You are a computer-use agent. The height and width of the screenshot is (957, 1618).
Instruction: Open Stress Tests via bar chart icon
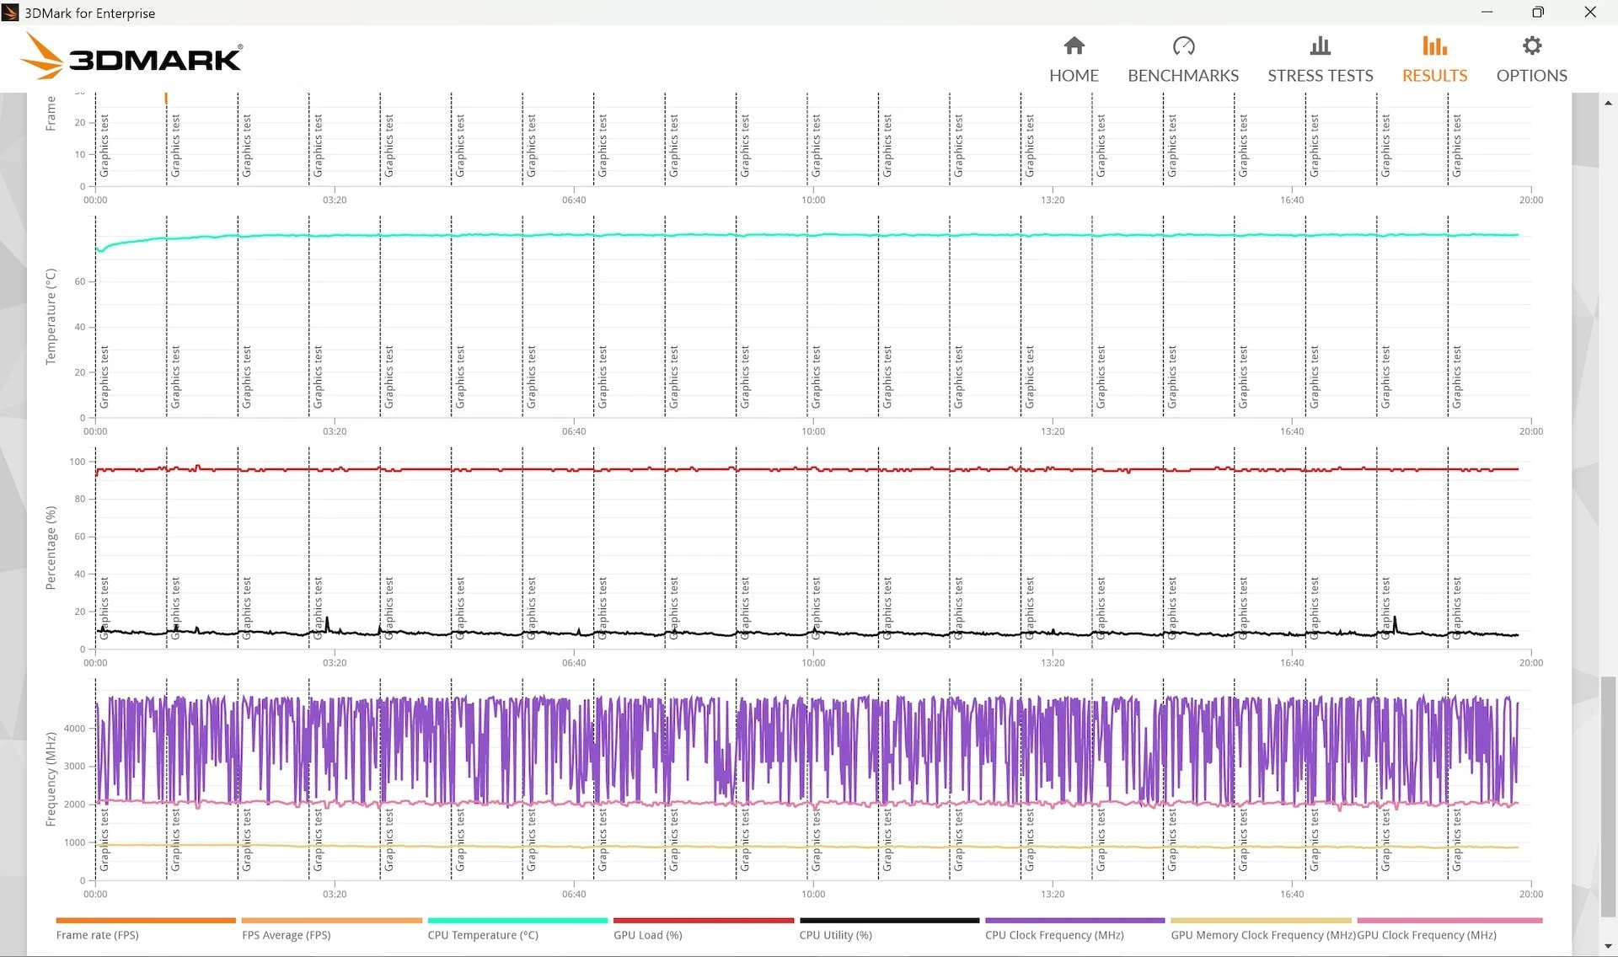[x=1321, y=45]
